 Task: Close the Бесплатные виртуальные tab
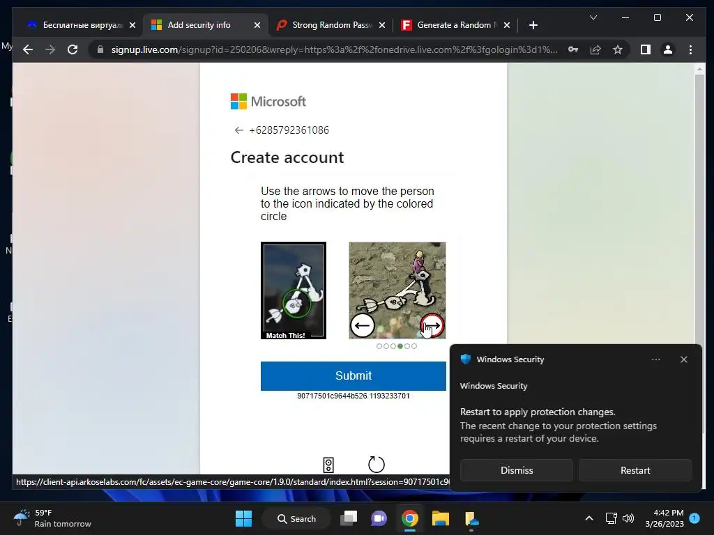132,25
